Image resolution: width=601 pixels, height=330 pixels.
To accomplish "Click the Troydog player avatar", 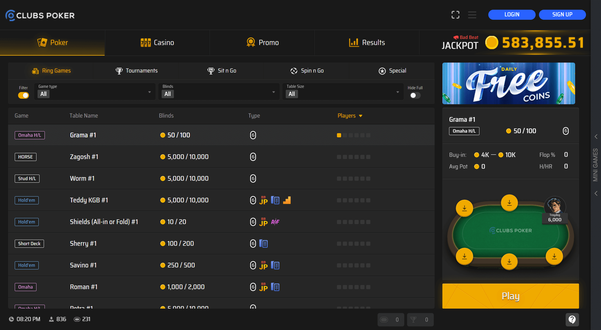I will (x=555, y=206).
